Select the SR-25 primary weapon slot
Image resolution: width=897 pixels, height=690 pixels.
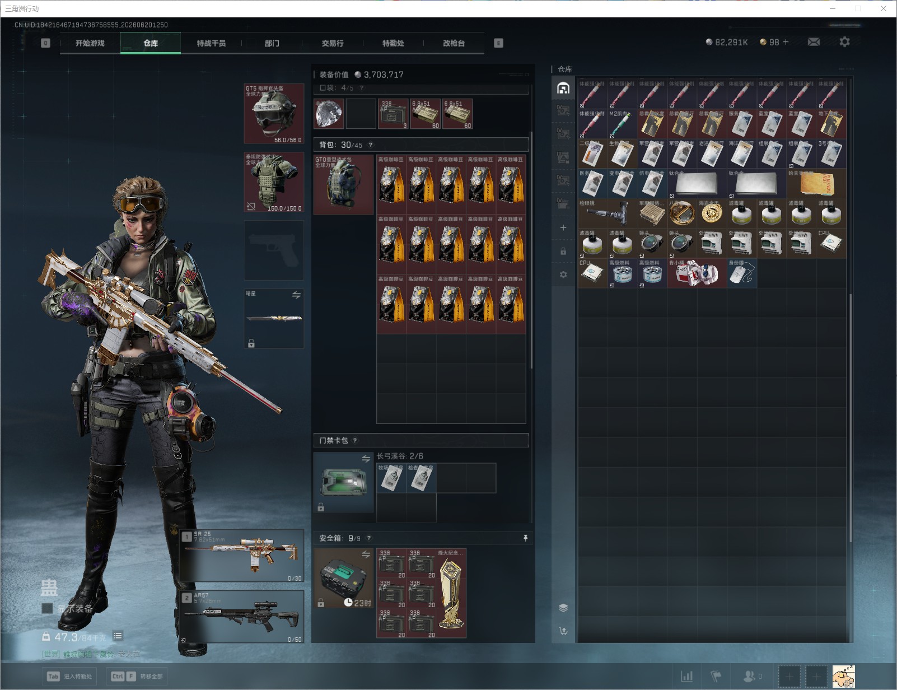(x=242, y=555)
